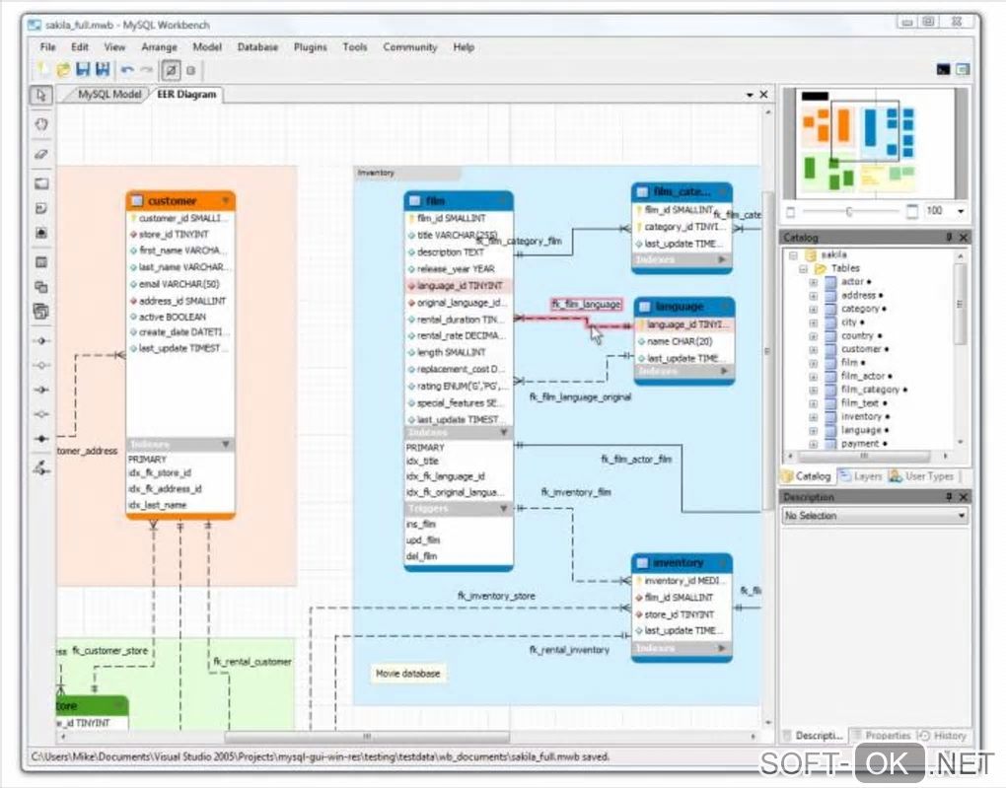The width and height of the screenshot is (1006, 788).
Task: Open the Plugins menu
Action: (311, 47)
